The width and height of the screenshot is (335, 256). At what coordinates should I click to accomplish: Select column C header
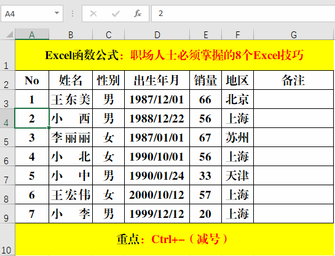[x=109, y=34]
